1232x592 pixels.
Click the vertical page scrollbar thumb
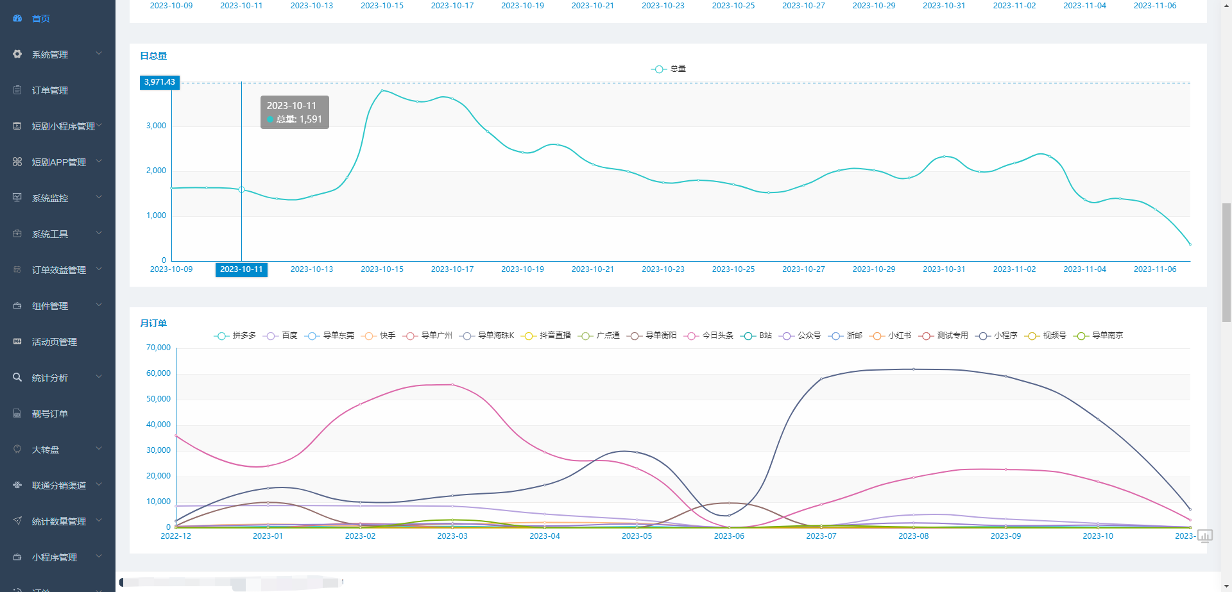pos(1226,262)
